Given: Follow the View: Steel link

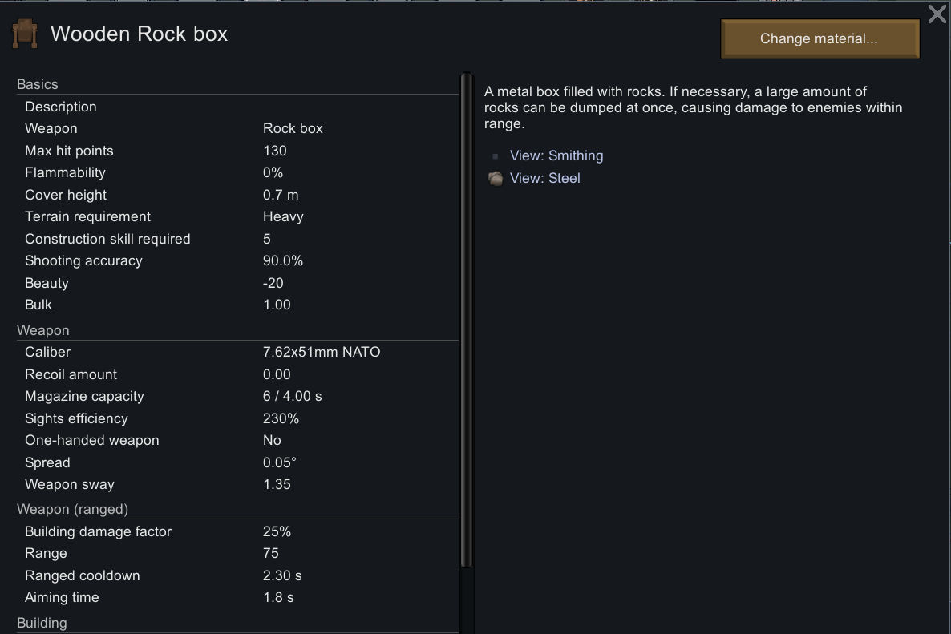Looking at the screenshot, I should [x=544, y=178].
